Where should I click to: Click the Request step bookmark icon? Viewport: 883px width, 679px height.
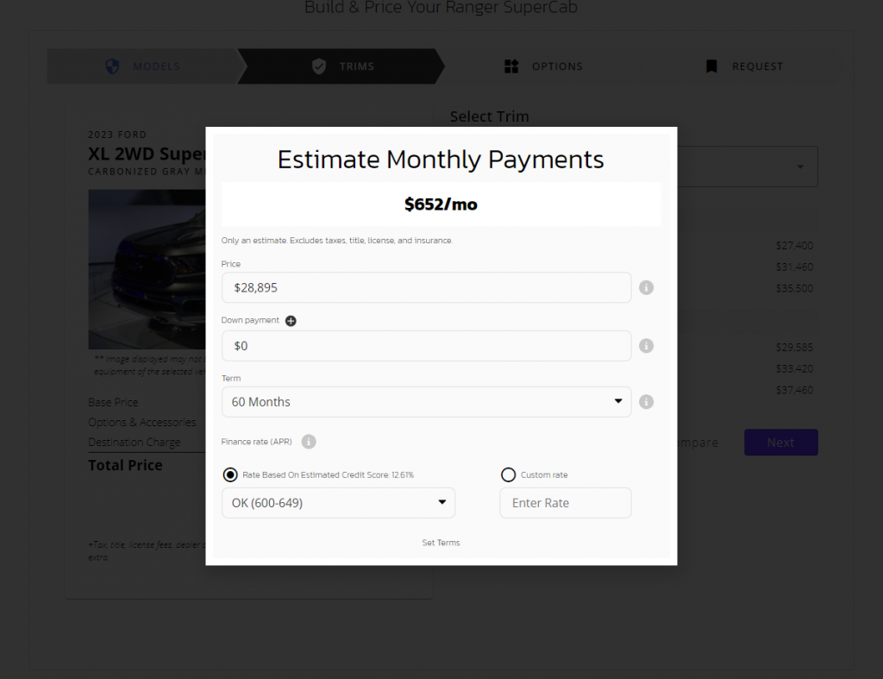point(711,66)
